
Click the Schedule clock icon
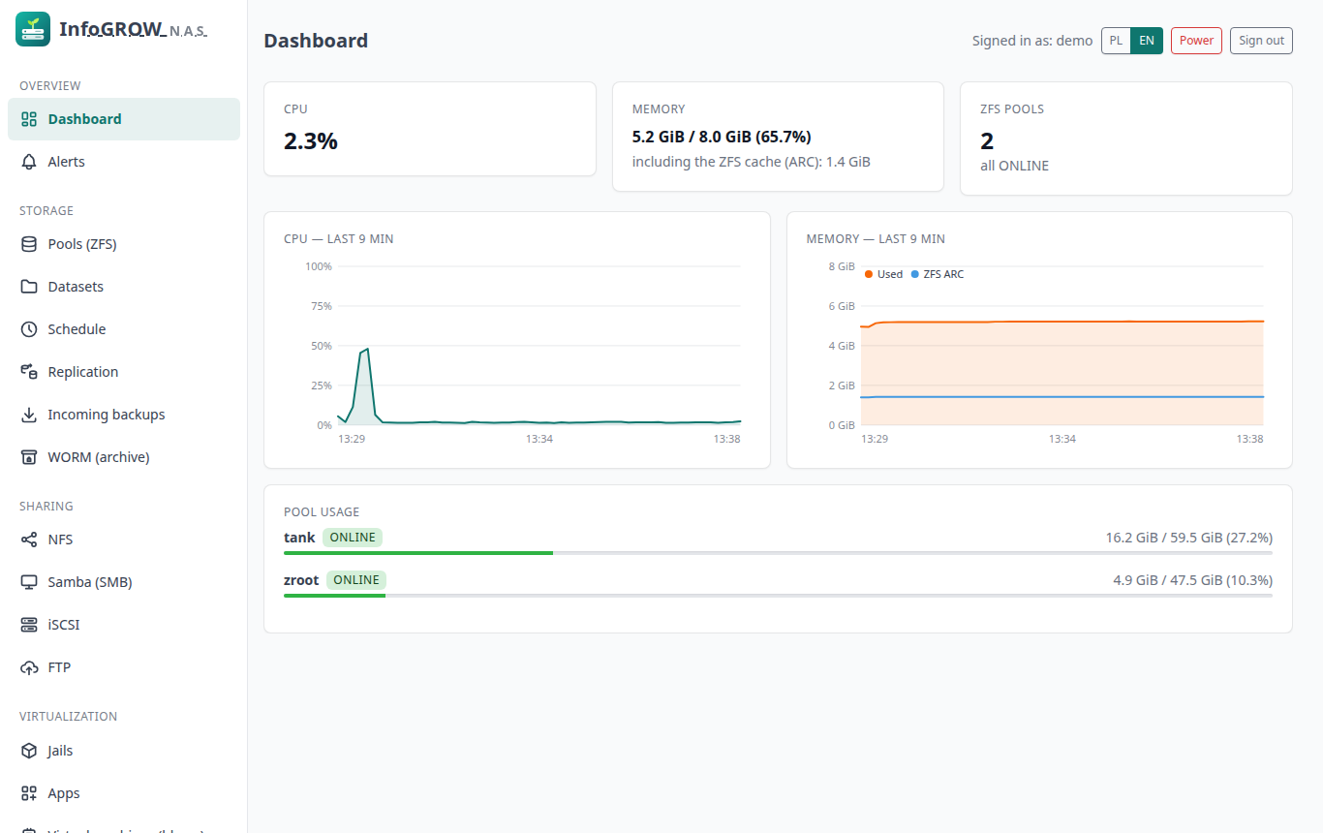[29, 329]
